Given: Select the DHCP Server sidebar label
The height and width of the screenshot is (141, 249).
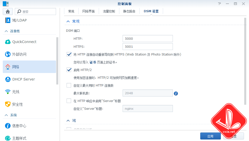Looking at the screenshot, I should tap(24, 79).
